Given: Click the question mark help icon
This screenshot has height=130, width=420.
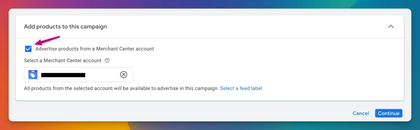Looking at the screenshot, I should (107, 60).
